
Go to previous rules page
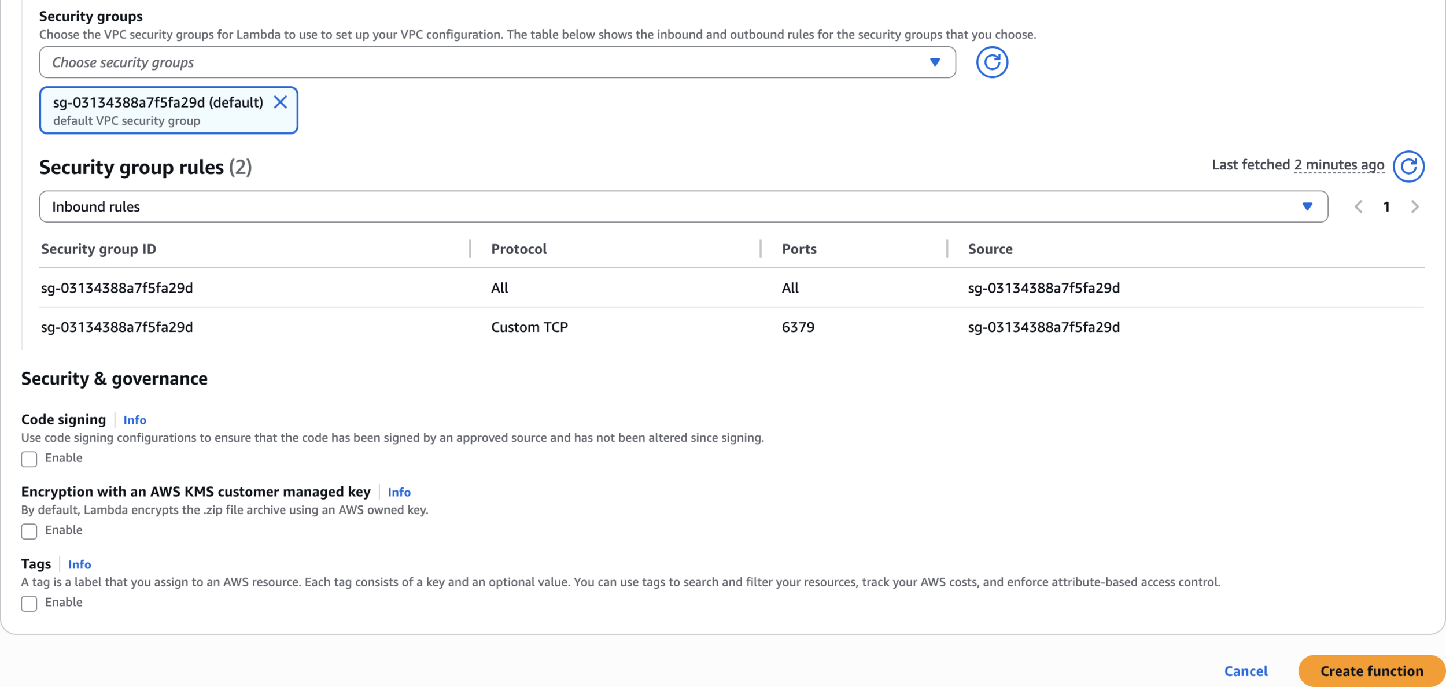pyautogui.click(x=1358, y=207)
